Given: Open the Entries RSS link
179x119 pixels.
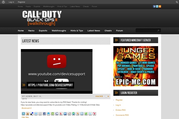Looking at the screenshot, I should click(x=121, y=110).
